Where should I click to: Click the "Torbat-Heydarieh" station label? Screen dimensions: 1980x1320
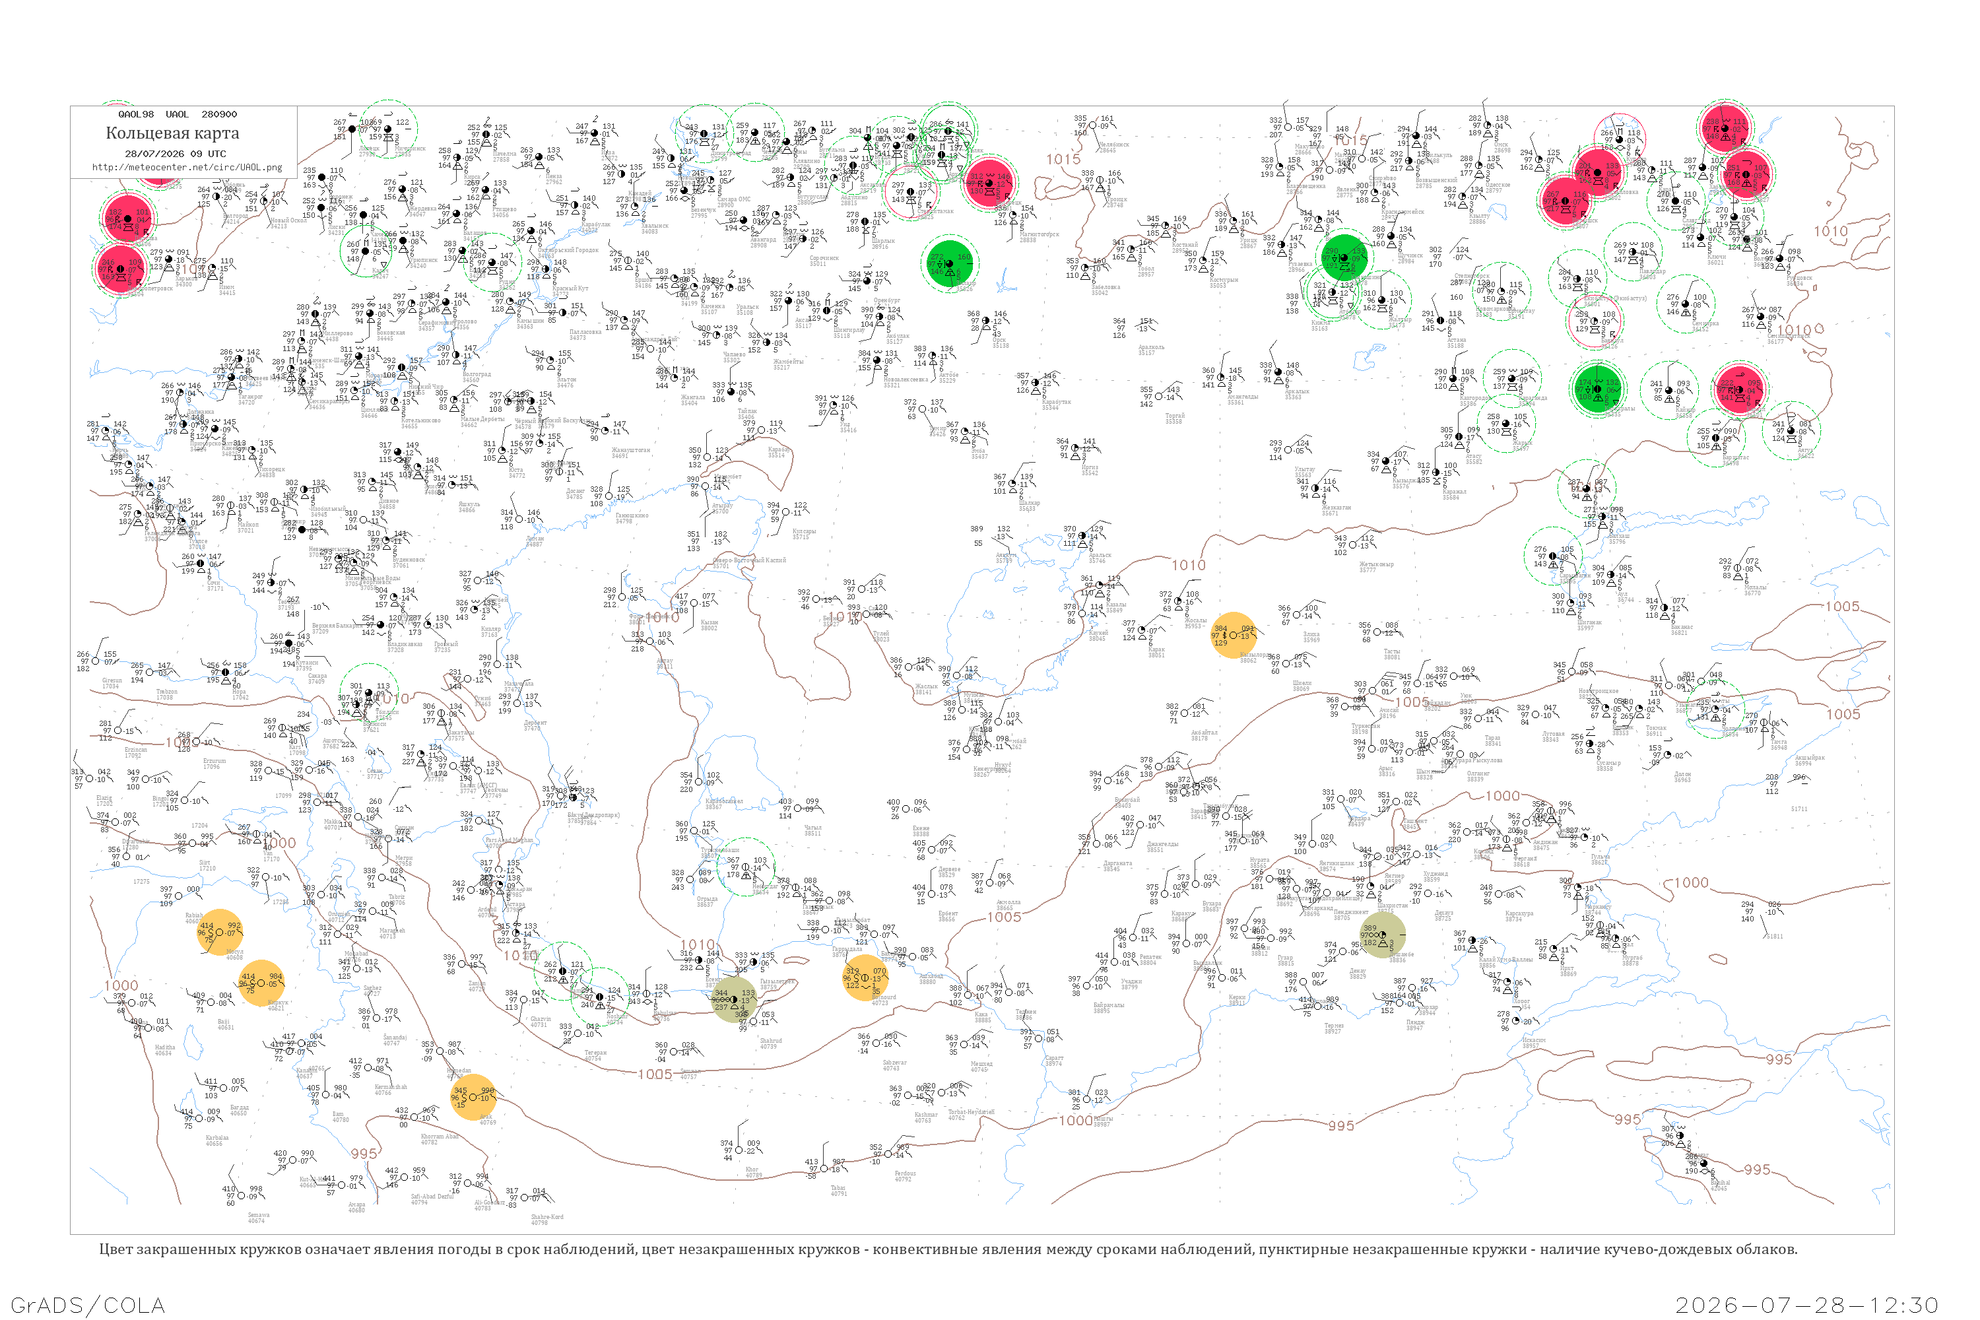pos(972,1112)
